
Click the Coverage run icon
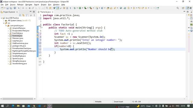click(x=85, y=8)
